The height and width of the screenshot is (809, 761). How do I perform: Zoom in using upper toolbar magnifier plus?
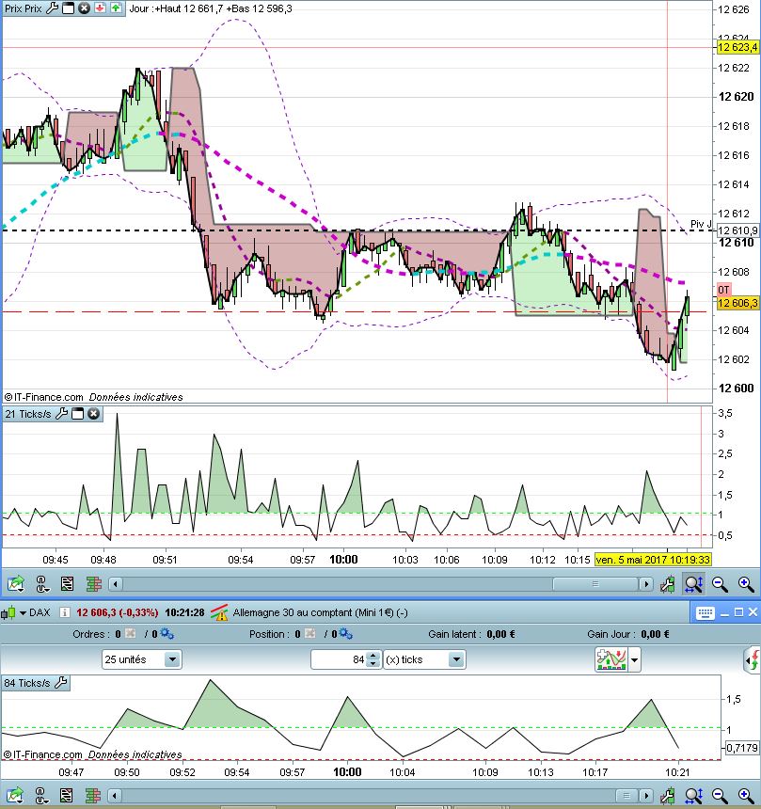[x=746, y=583]
